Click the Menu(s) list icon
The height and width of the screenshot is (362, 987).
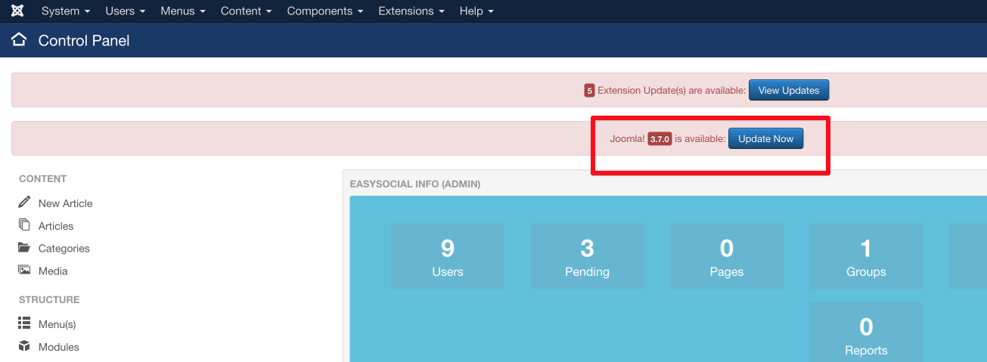[24, 323]
